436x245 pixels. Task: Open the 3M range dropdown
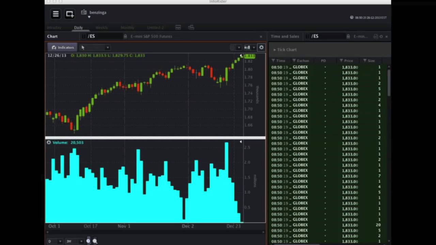74,241
